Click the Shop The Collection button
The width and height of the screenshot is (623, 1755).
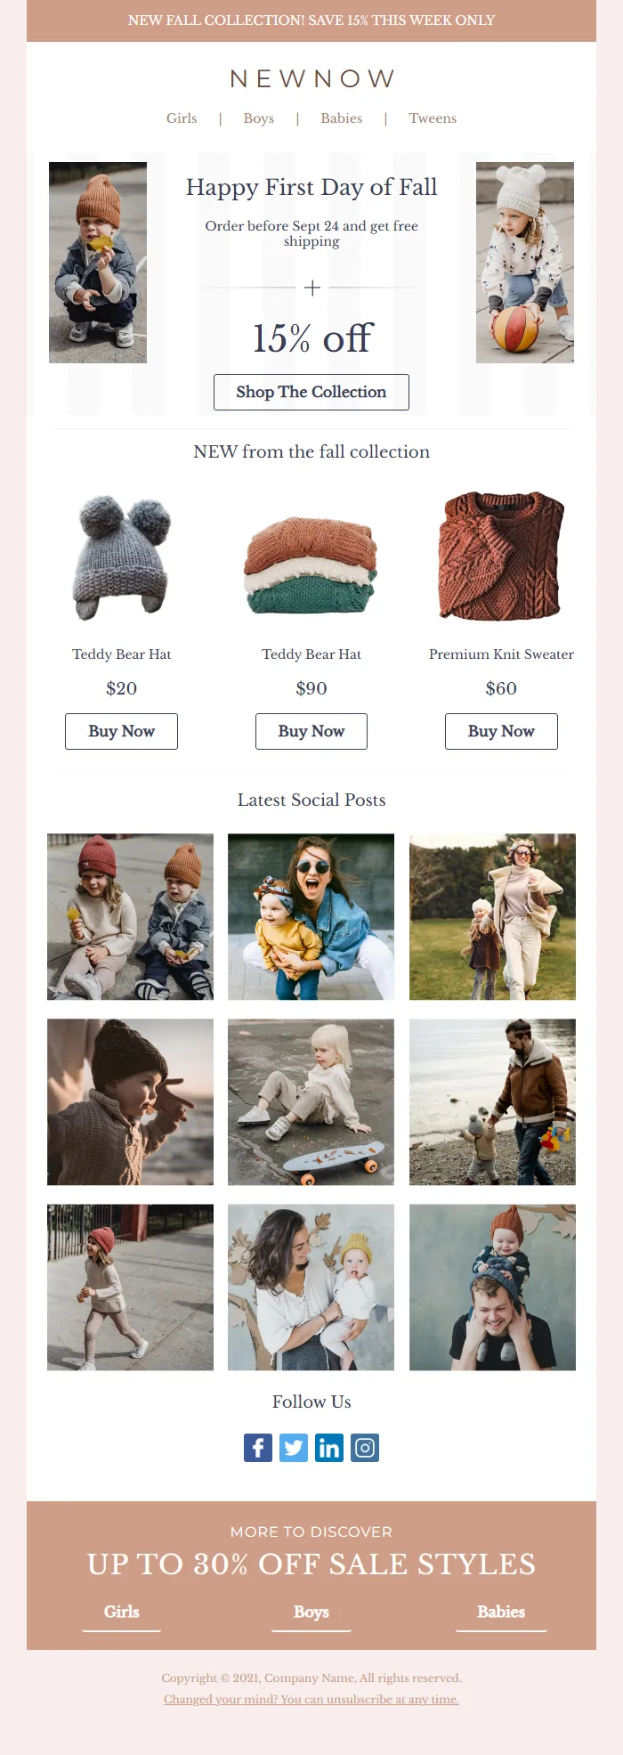click(311, 393)
